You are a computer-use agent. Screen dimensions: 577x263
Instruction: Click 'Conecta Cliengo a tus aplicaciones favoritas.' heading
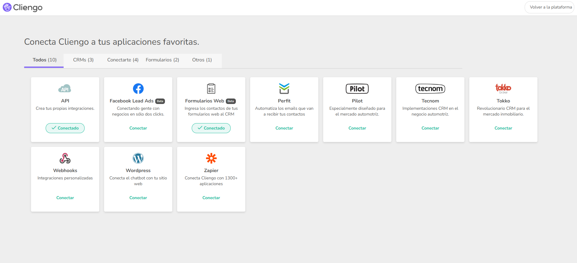(112, 42)
